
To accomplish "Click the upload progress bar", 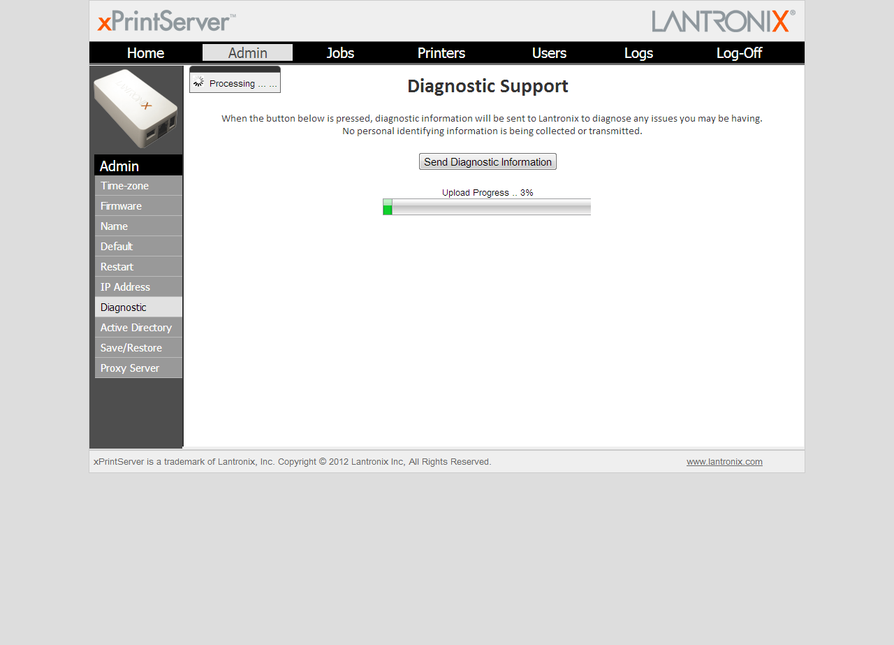I will click(487, 207).
